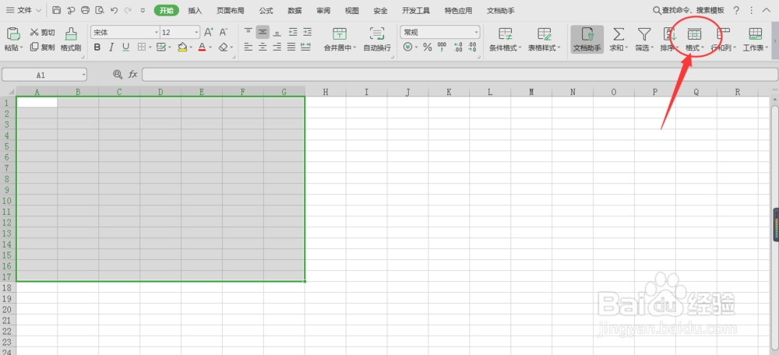Click the Paste (粘贴) clipboard icon
Viewport: 779px width, 355px height.
13,33
